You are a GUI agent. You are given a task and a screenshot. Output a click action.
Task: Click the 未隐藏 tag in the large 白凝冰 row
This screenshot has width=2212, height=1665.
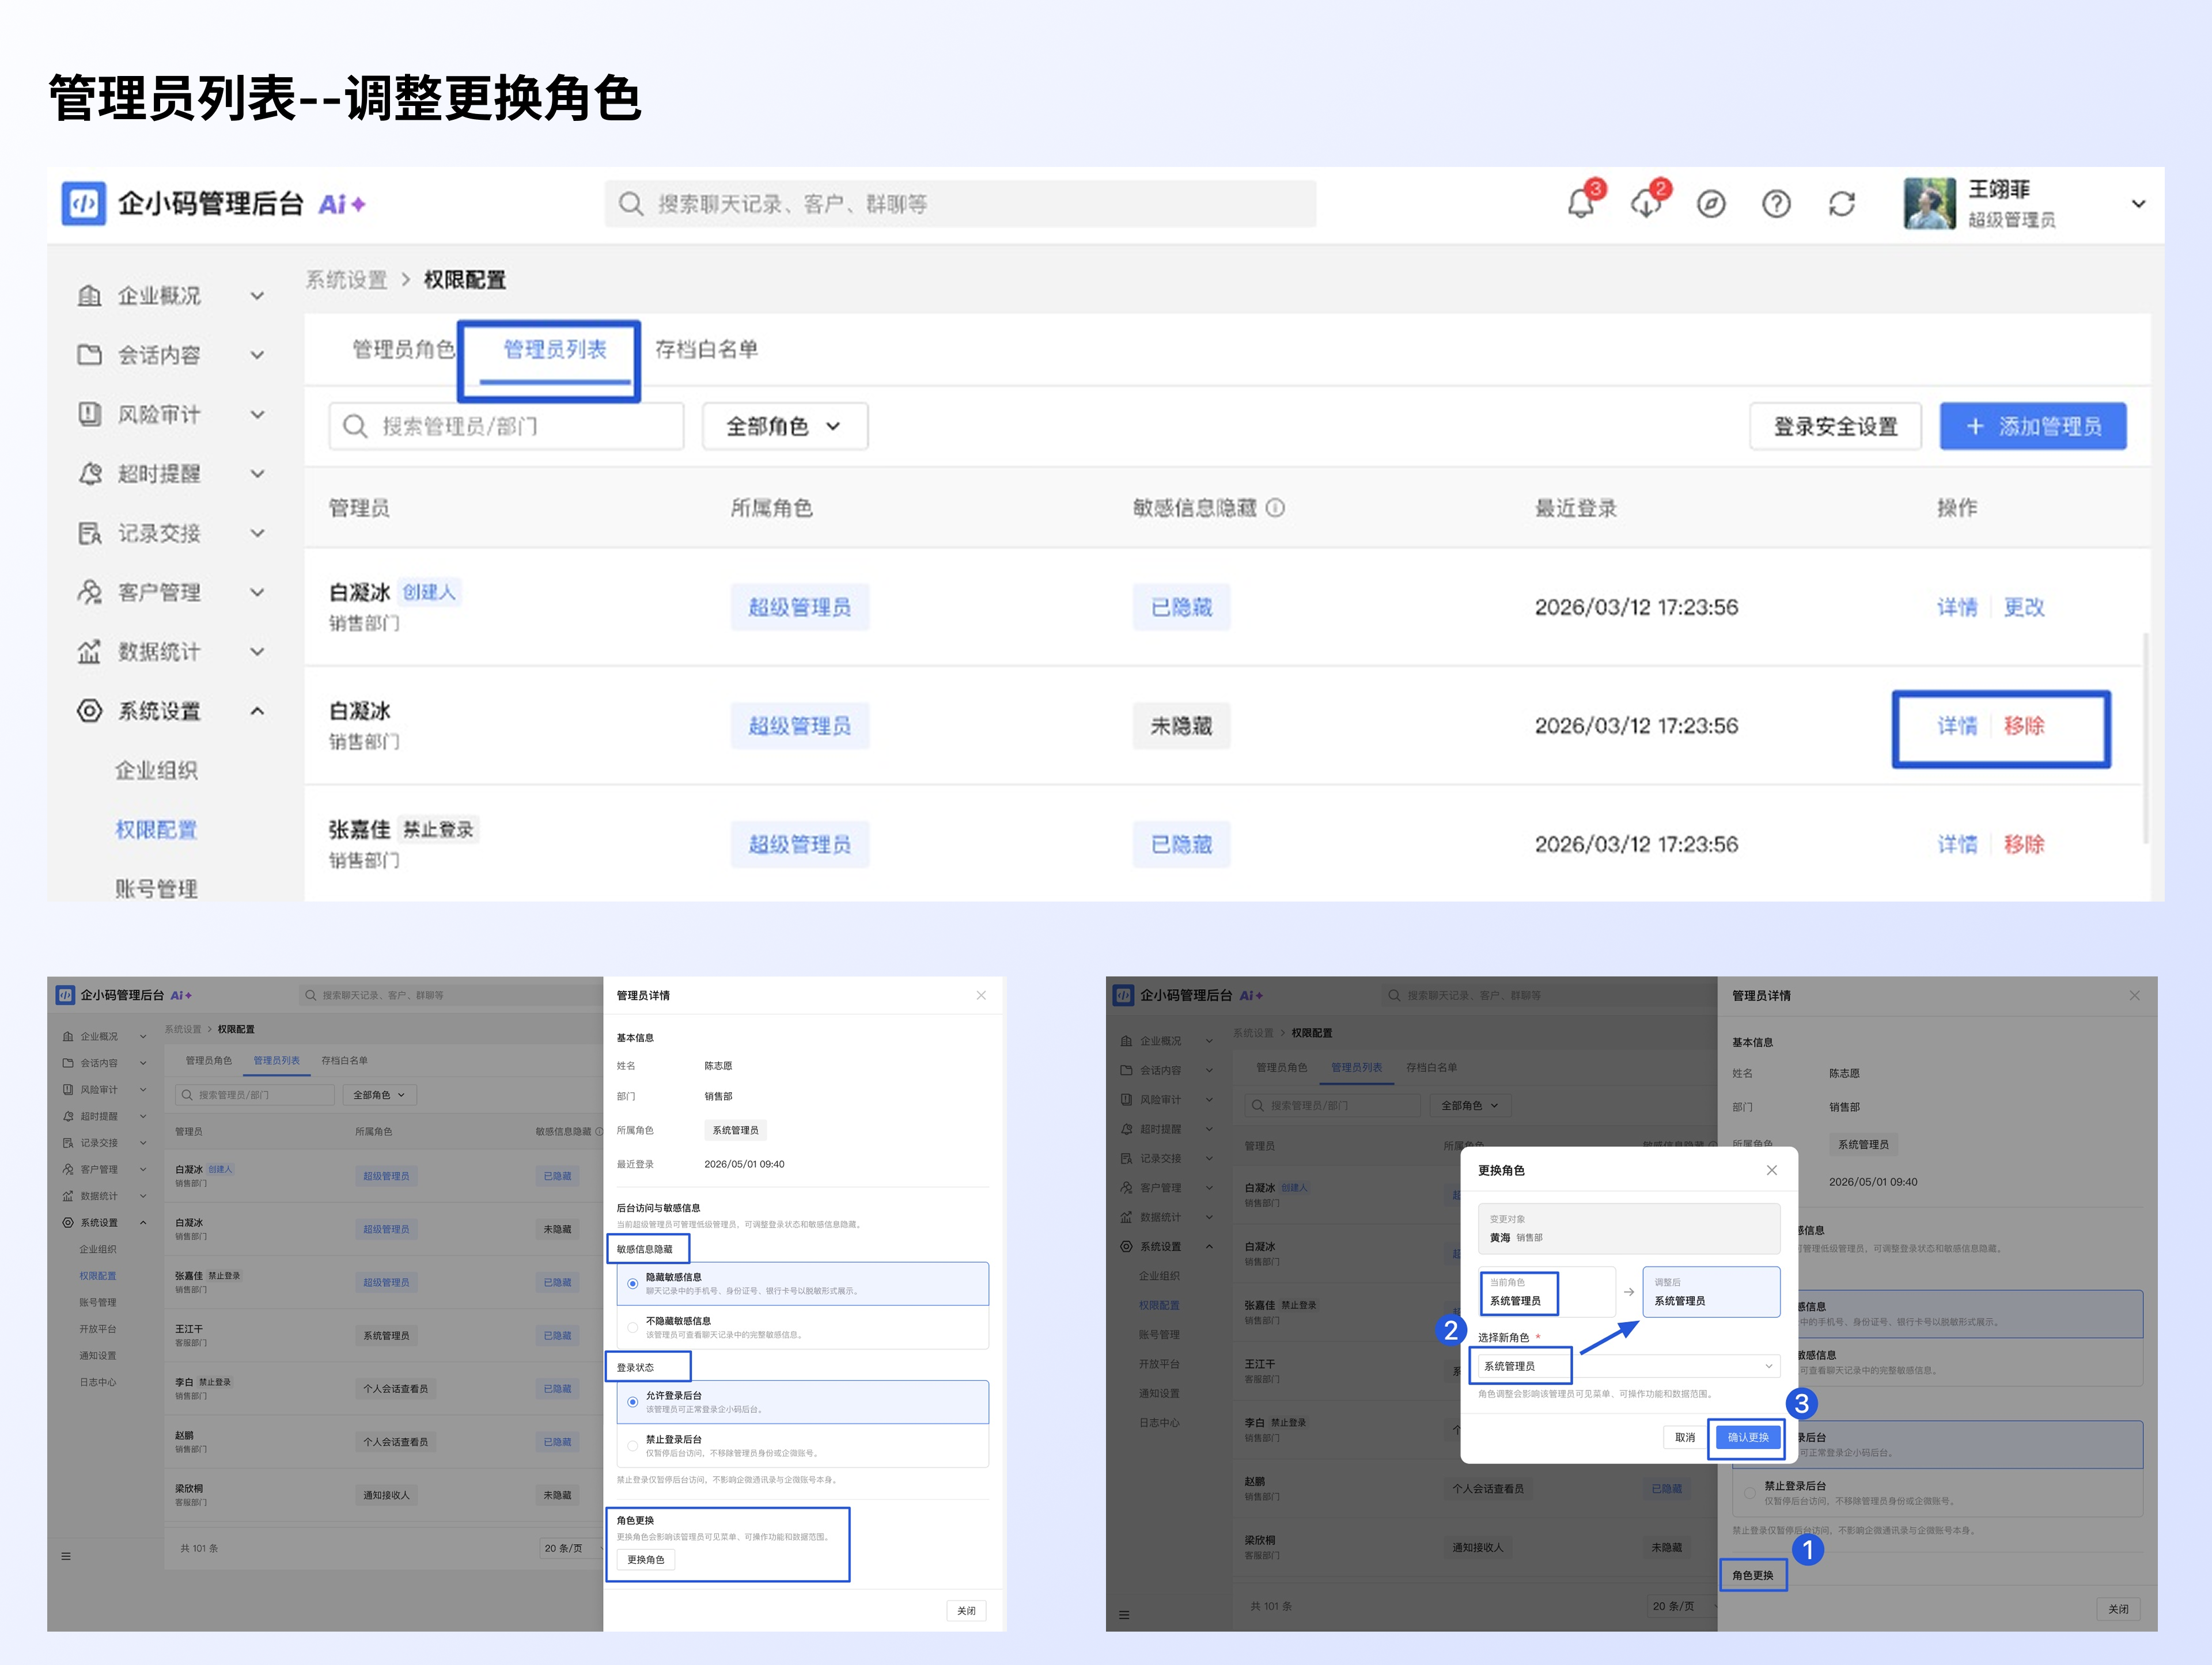click(x=1181, y=725)
